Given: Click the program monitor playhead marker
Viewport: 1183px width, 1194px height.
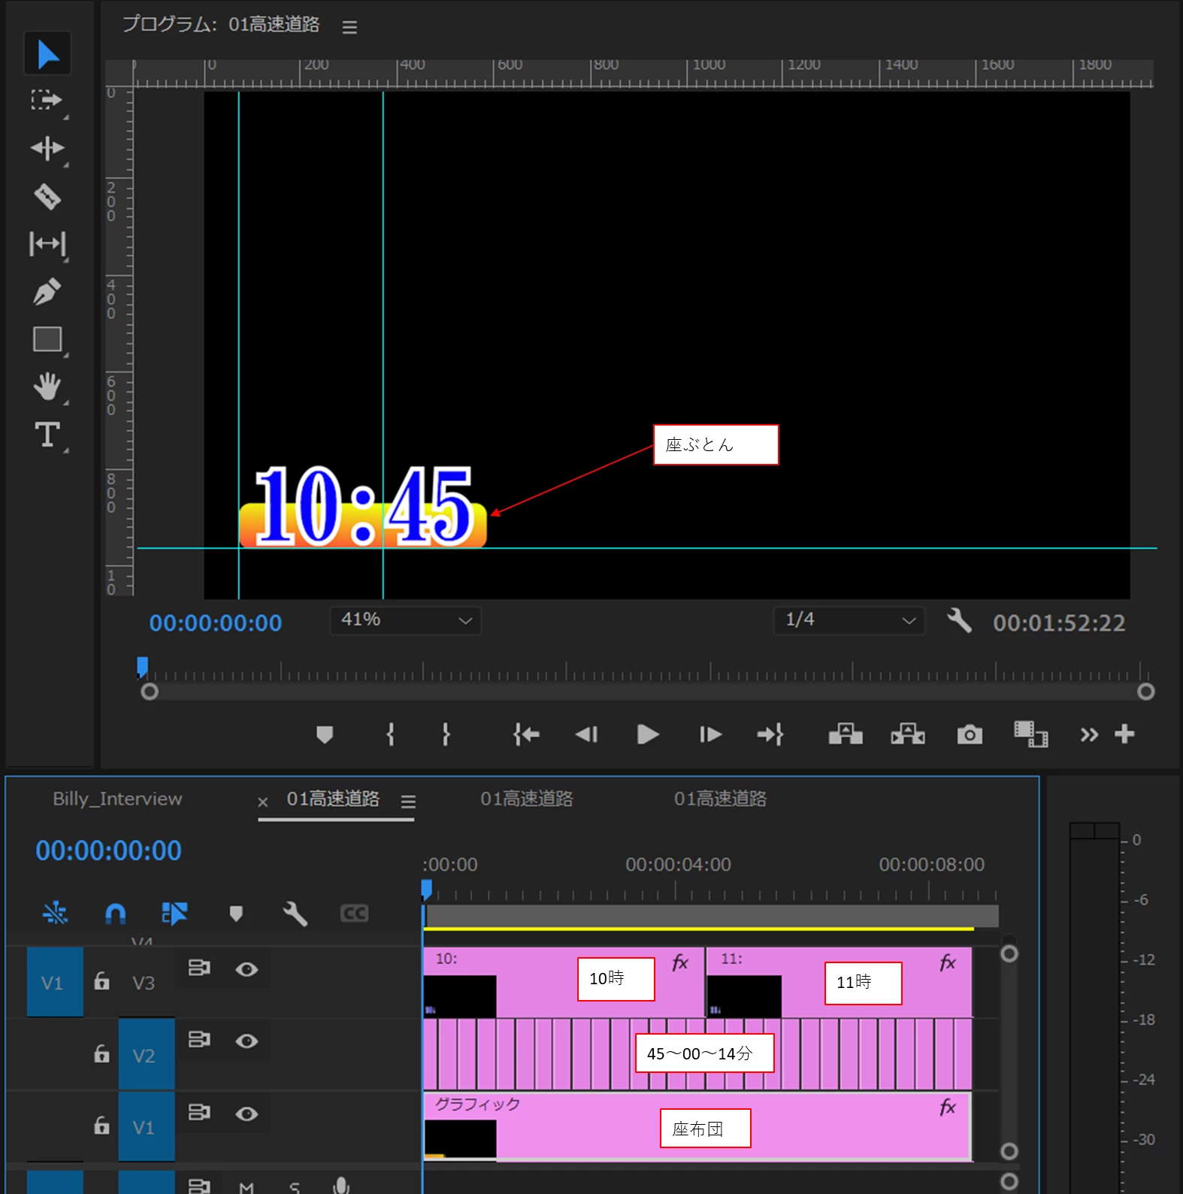Looking at the screenshot, I should click(x=142, y=667).
